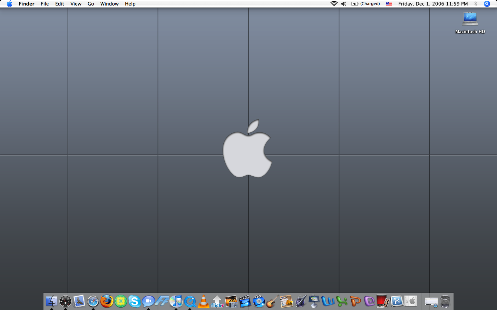Launch iDVD disc icon in dock

tap(259, 301)
